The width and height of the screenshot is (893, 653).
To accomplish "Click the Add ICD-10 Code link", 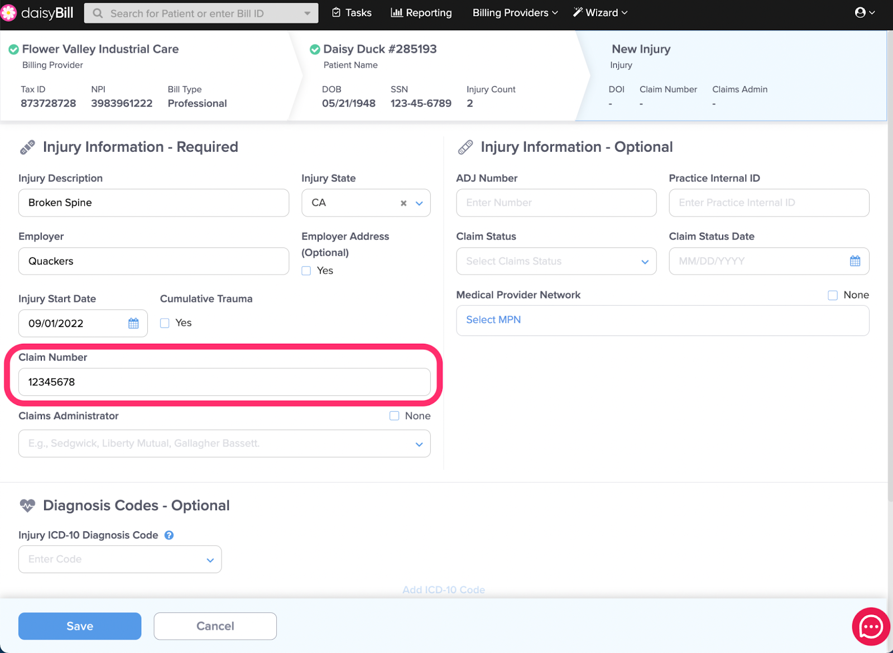I will (x=444, y=590).
